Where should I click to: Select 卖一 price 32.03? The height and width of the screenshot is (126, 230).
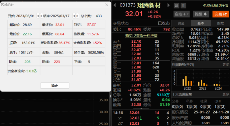136,58
